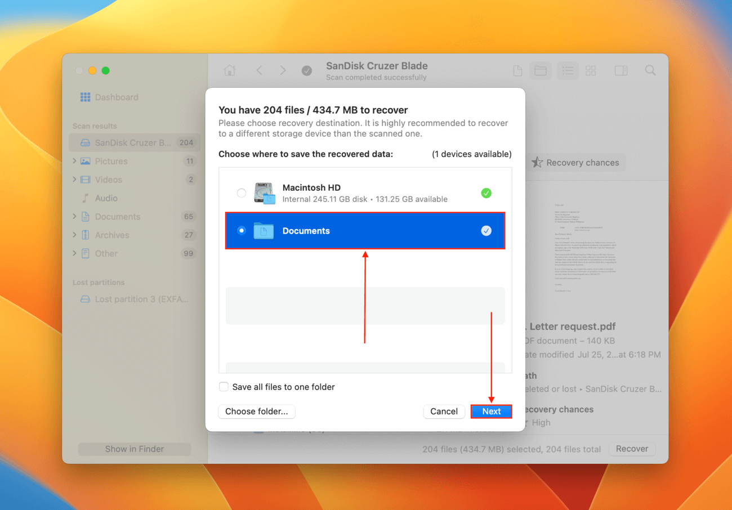Click the Videos sidebar icon
The height and width of the screenshot is (510, 732).
(x=86, y=180)
